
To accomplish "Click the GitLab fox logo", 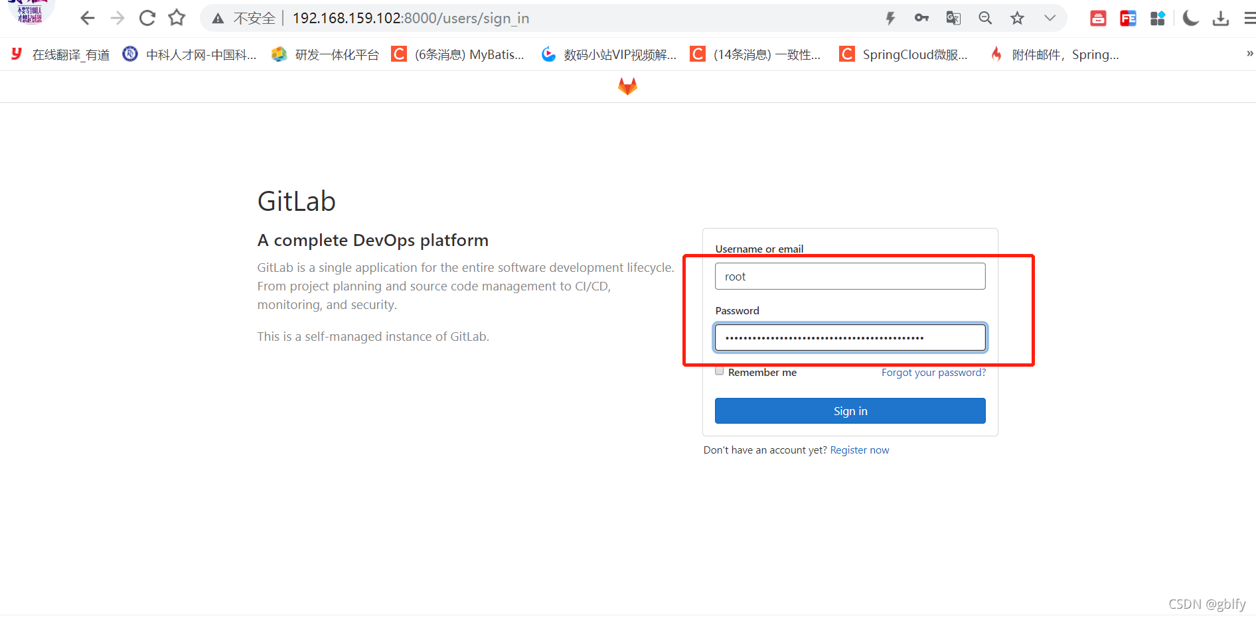I will click(627, 85).
